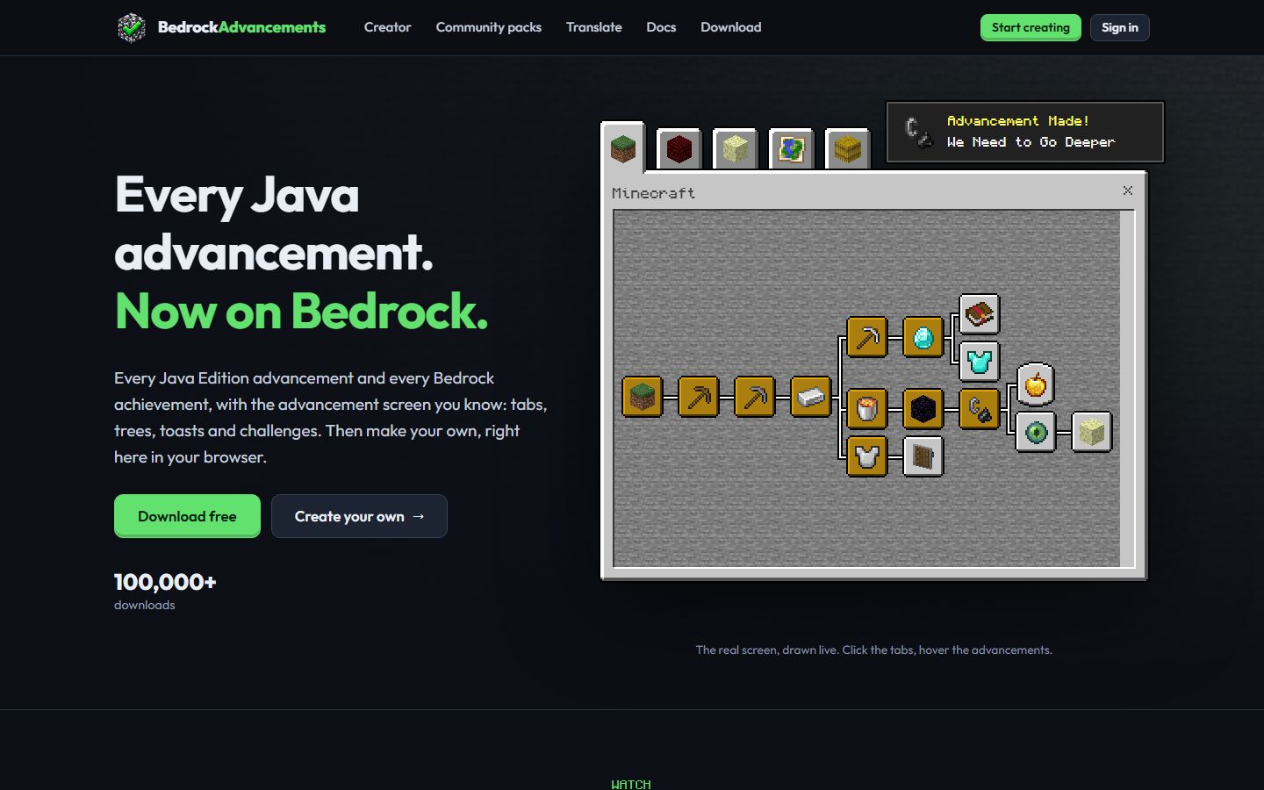Click Download in the top navigation bar
Viewport: 1264px width, 790px height.
(731, 27)
